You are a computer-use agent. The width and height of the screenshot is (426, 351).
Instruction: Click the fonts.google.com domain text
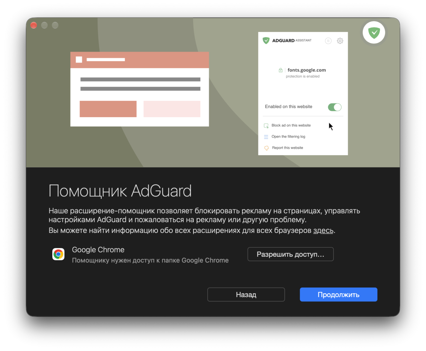pos(307,70)
